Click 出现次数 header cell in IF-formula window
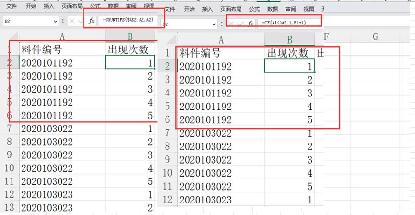 pos(290,53)
